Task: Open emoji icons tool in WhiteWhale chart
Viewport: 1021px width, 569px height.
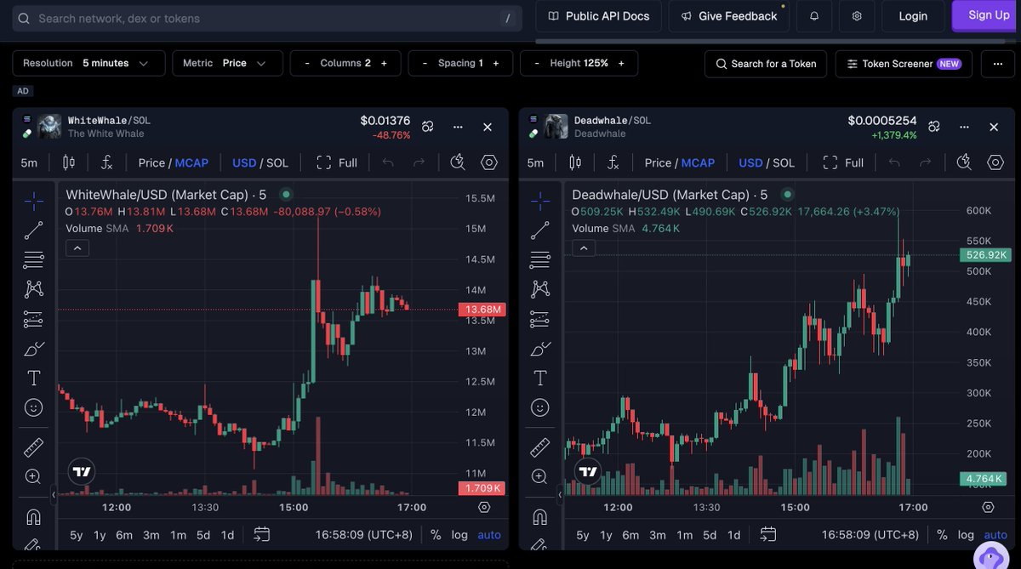Action: tap(33, 407)
